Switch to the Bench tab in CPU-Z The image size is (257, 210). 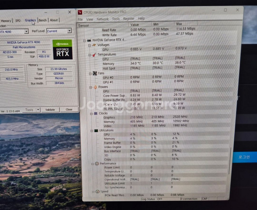pyautogui.click(x=43, y=20)
